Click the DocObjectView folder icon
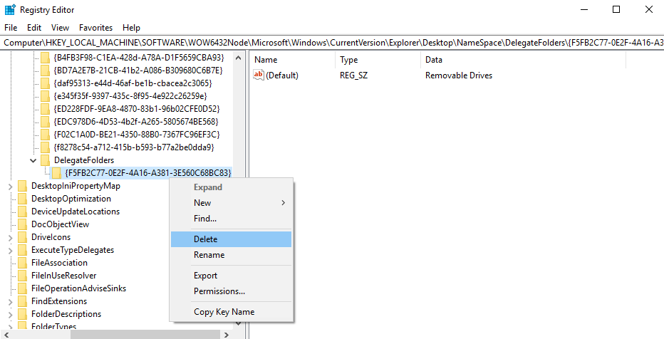 (23, 225)
